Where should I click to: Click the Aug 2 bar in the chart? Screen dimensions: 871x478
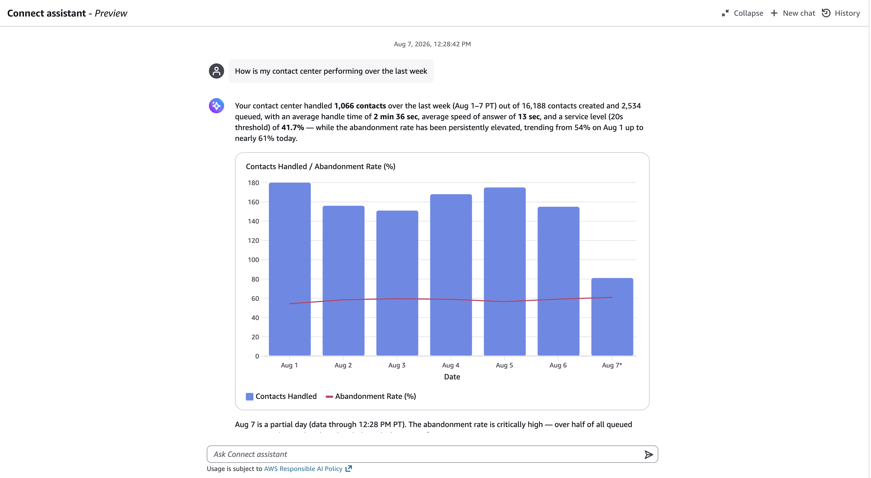point(344,280)
